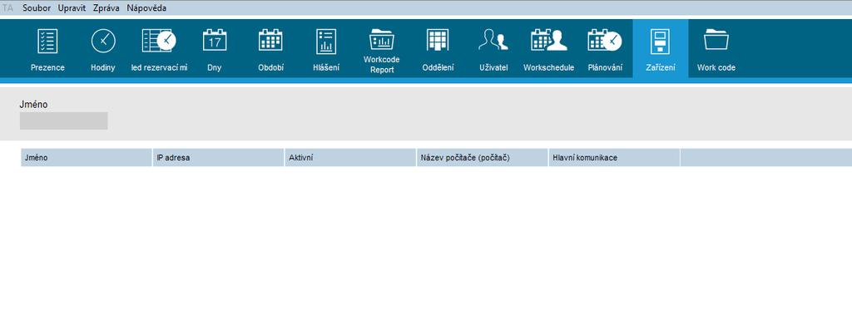Screen dimensions: 852x315
Task: Open the Období calendar grid icon
Action: (x=270, y=41)
